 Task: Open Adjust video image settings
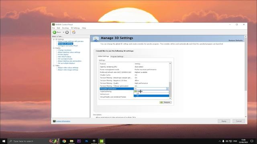click(68, 70)
